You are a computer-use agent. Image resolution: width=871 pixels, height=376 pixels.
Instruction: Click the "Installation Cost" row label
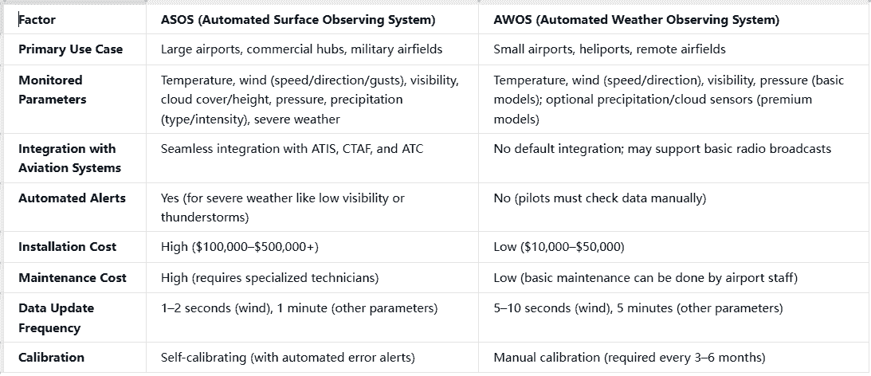coord(67,248)
